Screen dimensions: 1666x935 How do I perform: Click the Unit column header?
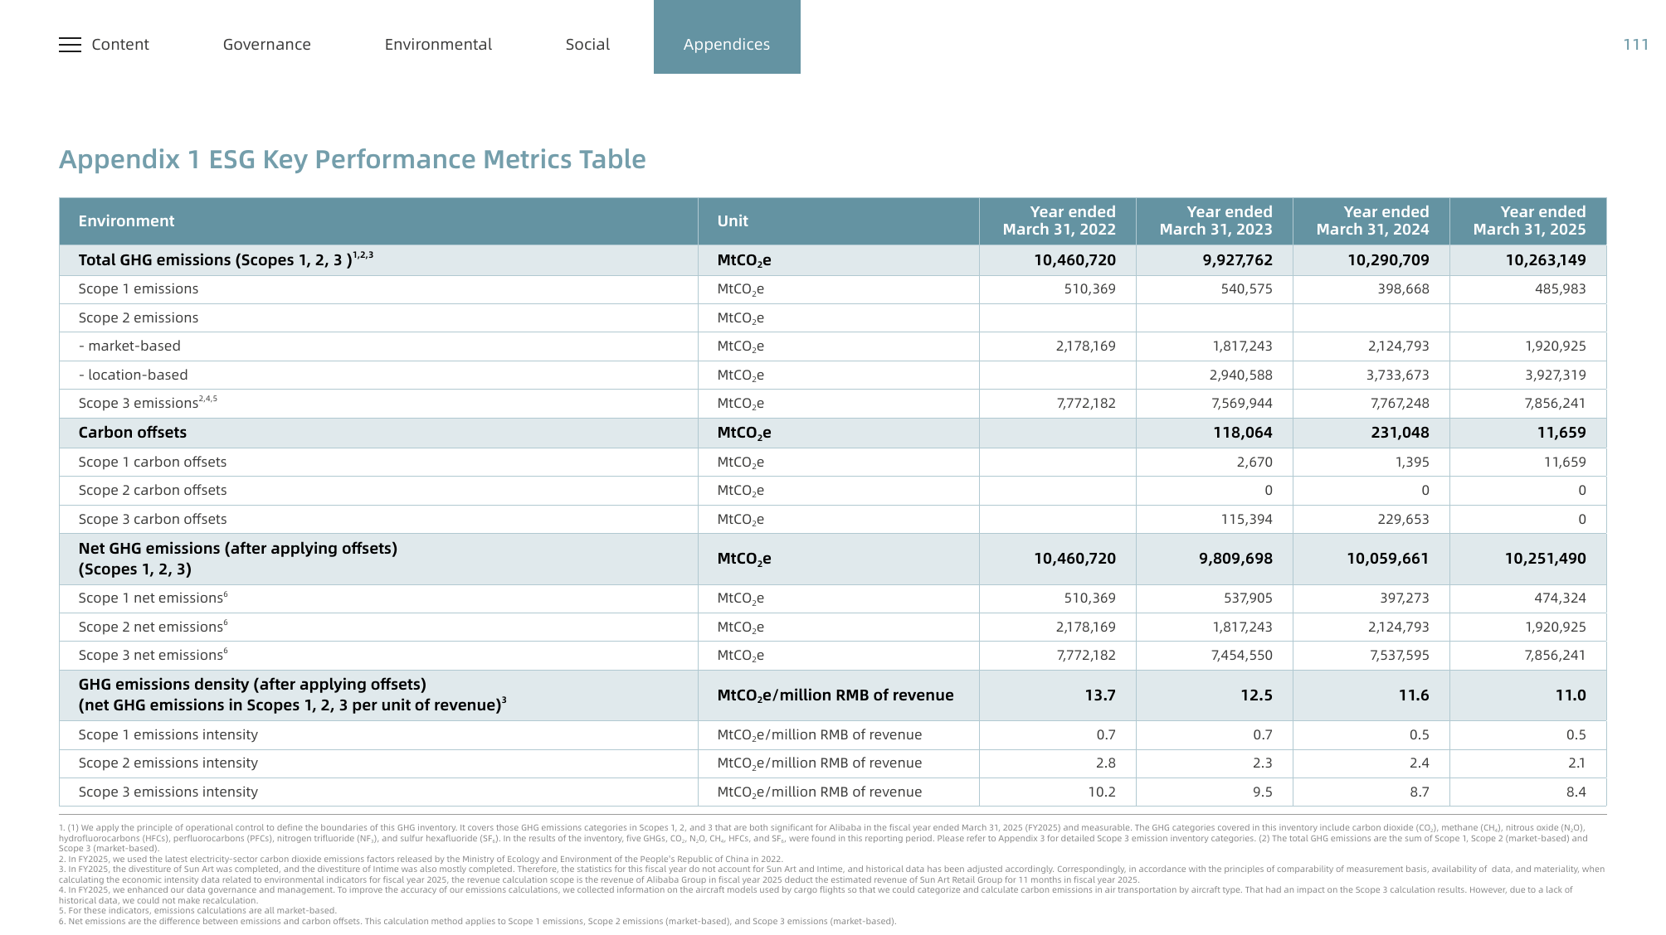(733, 221)
